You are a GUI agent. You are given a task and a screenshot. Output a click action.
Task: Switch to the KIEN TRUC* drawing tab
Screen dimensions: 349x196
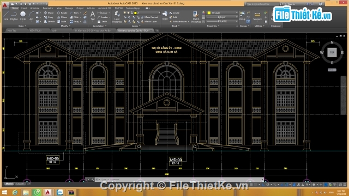point(37,30)
